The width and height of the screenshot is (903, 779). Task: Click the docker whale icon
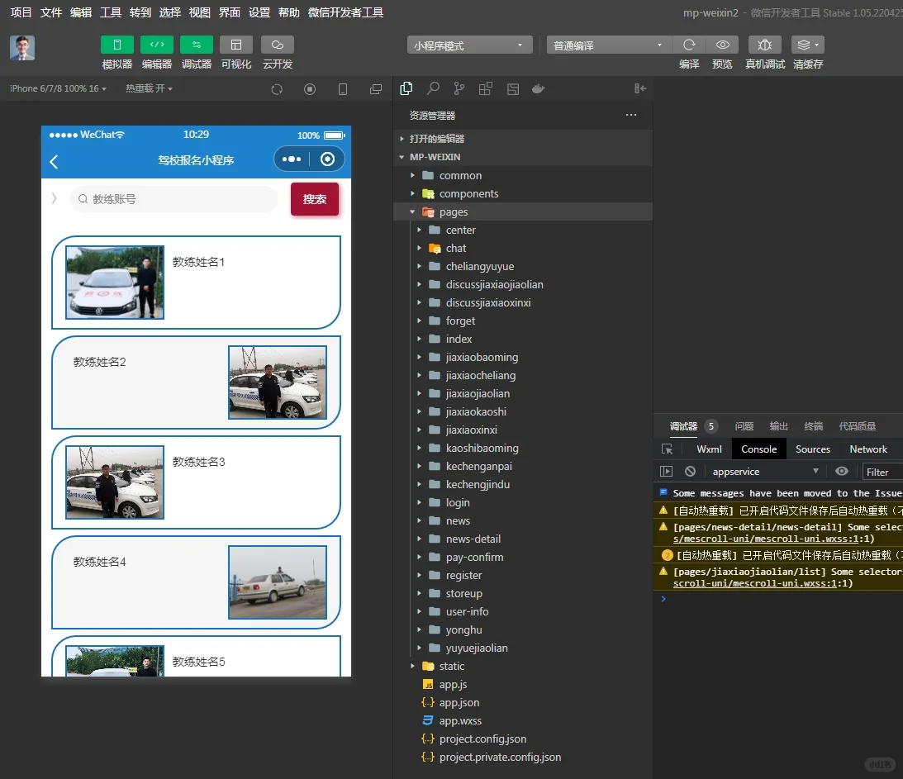coord(539,88)
